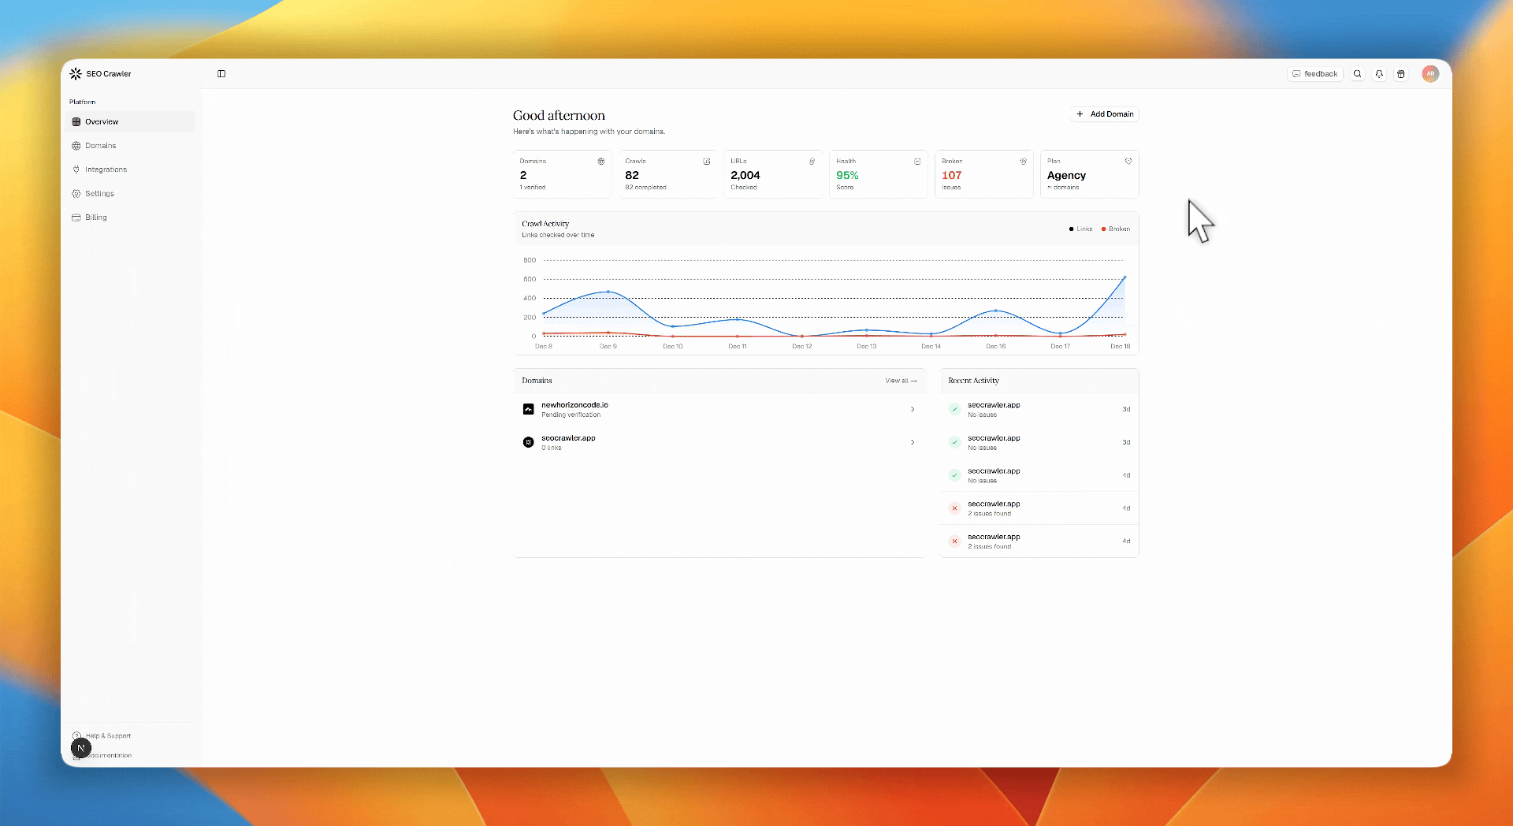Open notifications bell icon
Screen dimensions: 1513x826
point(1379,74)
